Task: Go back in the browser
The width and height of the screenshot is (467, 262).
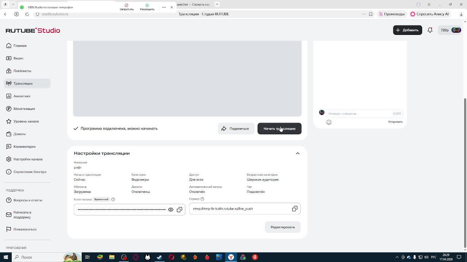Action: tap(5, 14)
